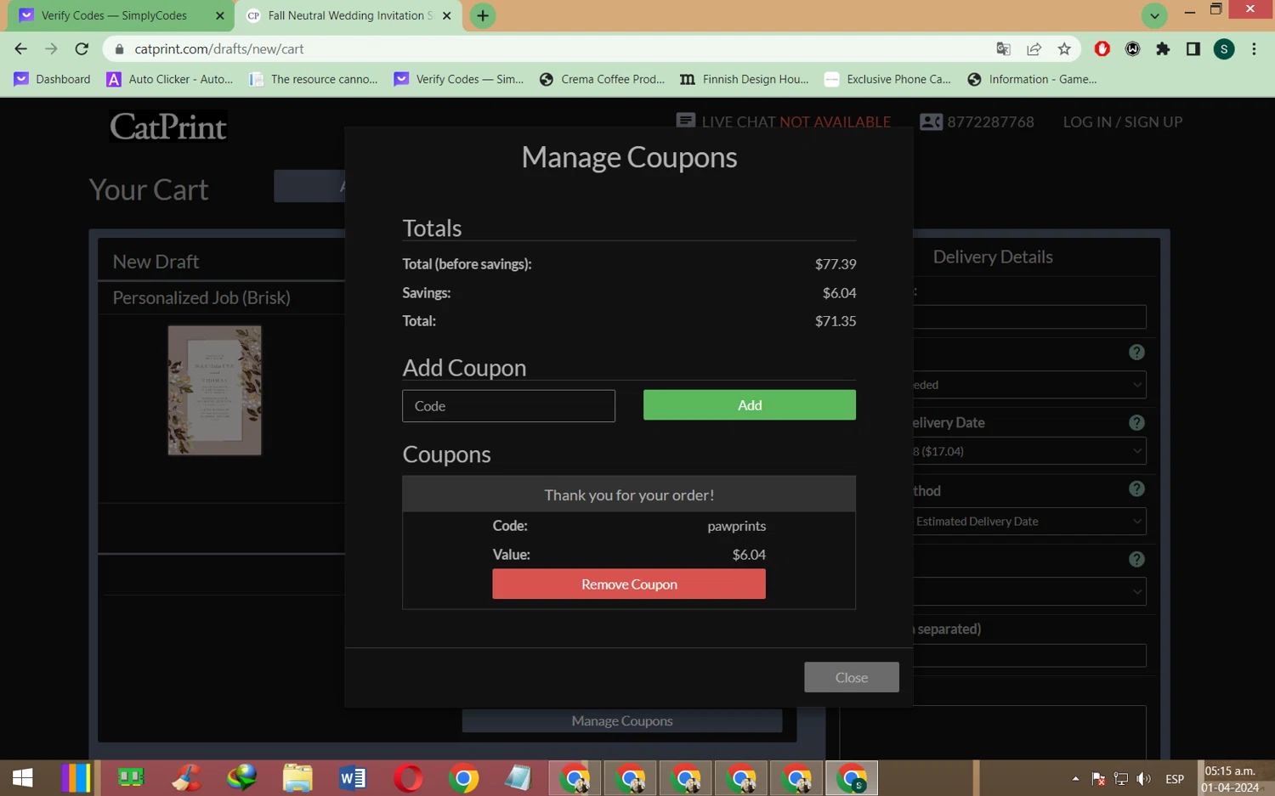Close the Fall Neutral Wedding Invitation tab

pyautogui.click(x=447, y=15)
